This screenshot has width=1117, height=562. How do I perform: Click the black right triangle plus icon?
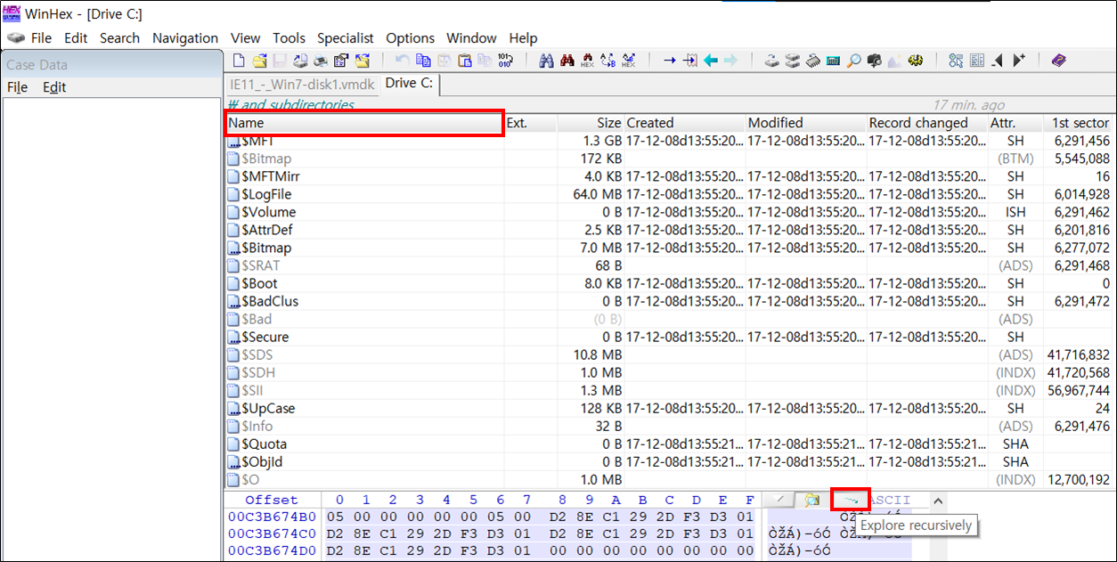tap(1019, 61)
